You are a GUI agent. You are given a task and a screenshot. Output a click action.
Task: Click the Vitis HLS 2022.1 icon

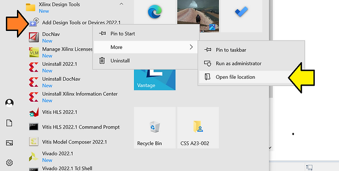(x=34, y=112)
